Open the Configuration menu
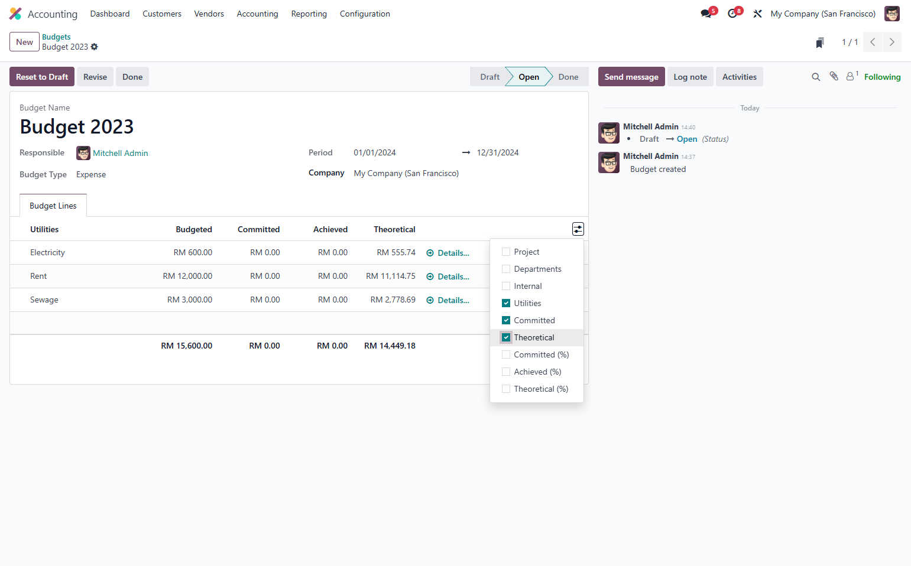Image resolution: width=911 pixels, height=566 pixels. click(x=365, y=14)
